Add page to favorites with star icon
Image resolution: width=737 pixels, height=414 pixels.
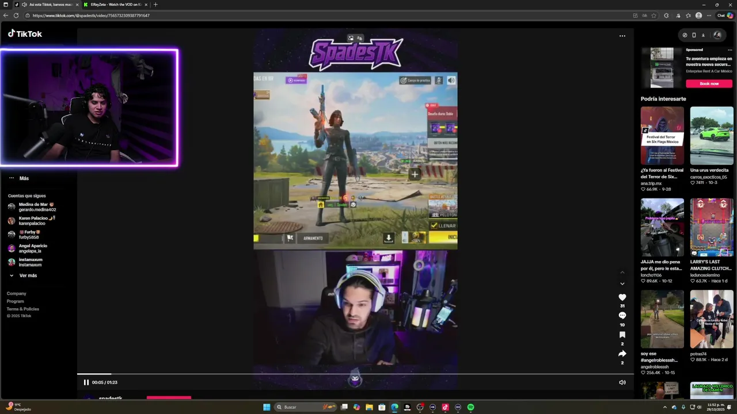[x=654, y=16]
